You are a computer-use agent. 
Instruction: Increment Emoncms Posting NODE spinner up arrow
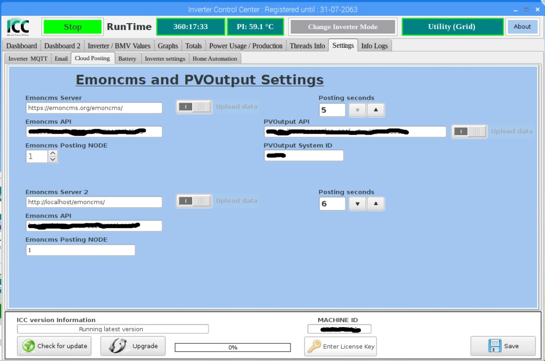click(x=52, y=153)
